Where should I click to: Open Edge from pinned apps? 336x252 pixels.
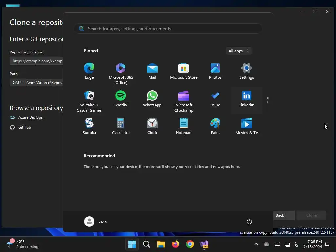click(89, 71)
